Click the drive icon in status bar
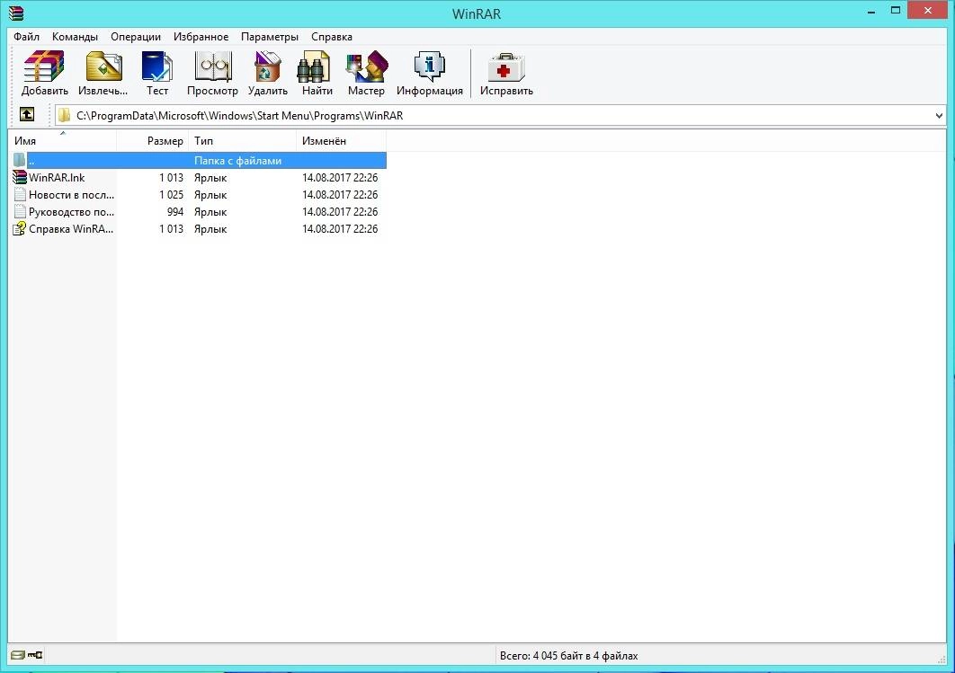 (18, 655)
